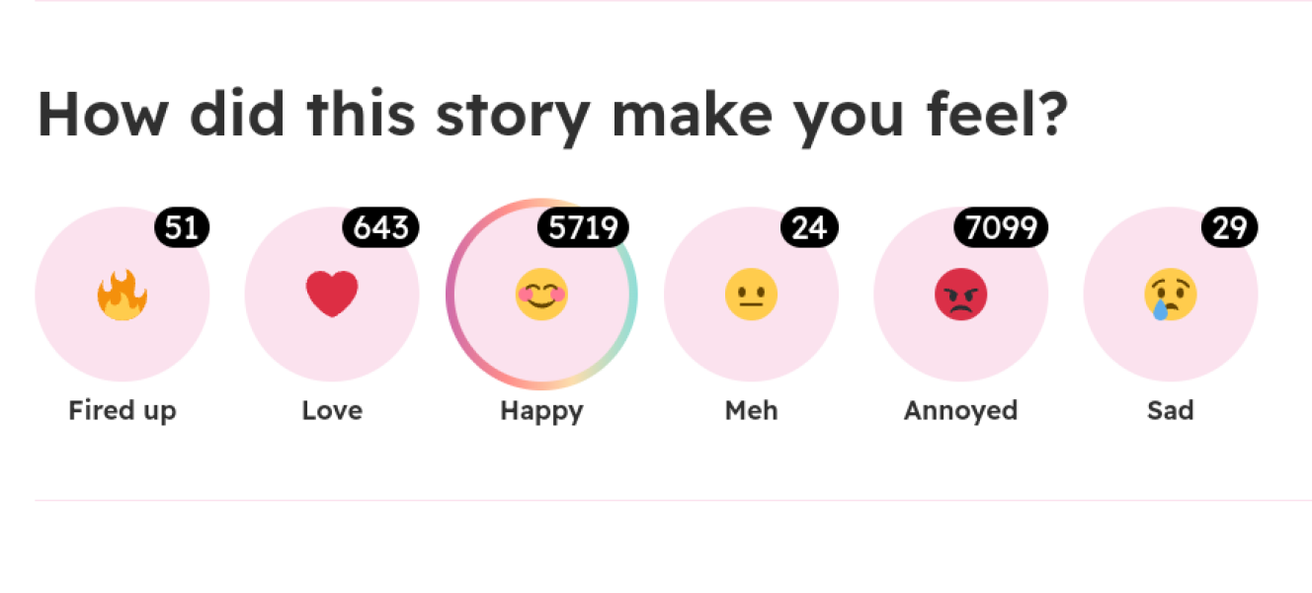Click the 7099 badge on Annoyed
1312x593 pixels.
(x=1000, y=228)
